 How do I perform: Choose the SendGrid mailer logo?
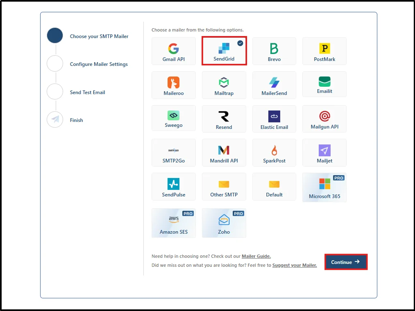coord(224,48)
